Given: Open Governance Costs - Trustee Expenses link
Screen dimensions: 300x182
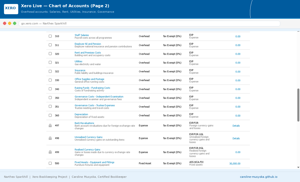Looking at the screenshot, I should tap(95, 105).
